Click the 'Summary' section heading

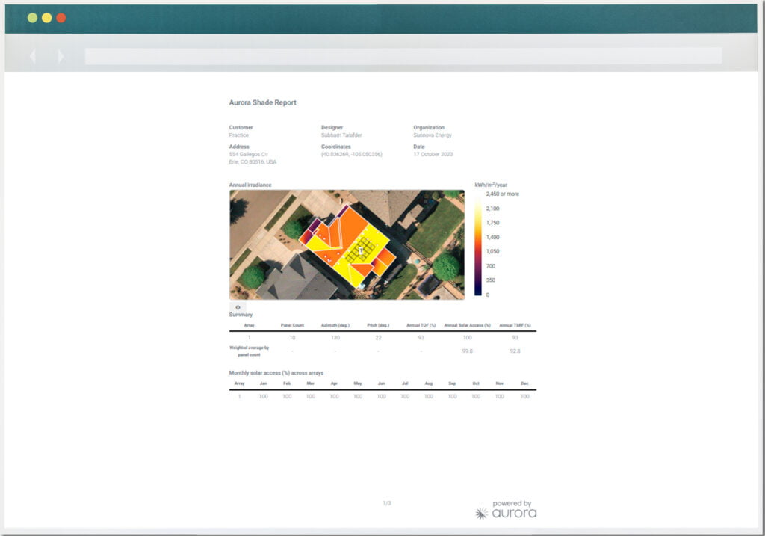[x=241, y=315]
